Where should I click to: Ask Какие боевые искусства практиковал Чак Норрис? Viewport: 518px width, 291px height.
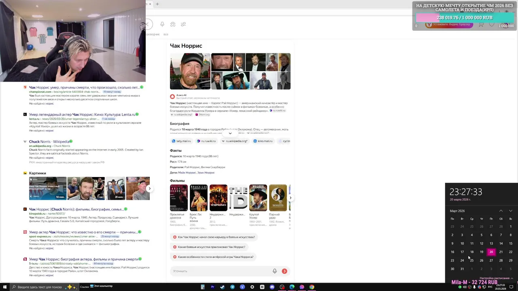point(209,247)
